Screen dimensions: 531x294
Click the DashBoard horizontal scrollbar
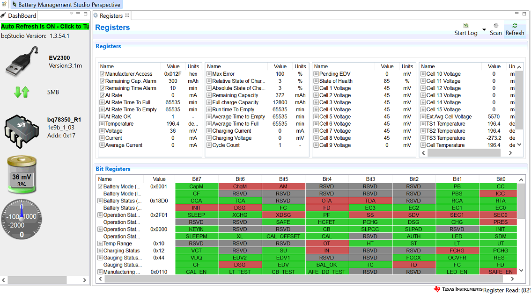tap(37, 280)
